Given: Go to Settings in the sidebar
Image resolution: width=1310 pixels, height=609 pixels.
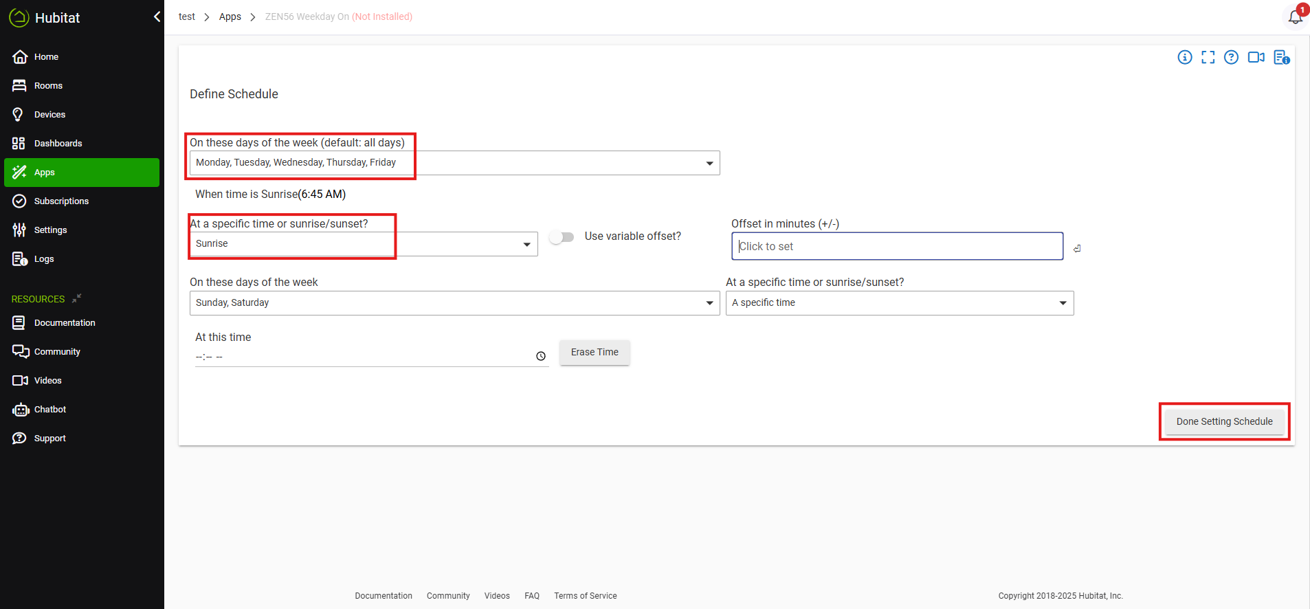Looking at the screenshot, I should [x=50, y=230].
